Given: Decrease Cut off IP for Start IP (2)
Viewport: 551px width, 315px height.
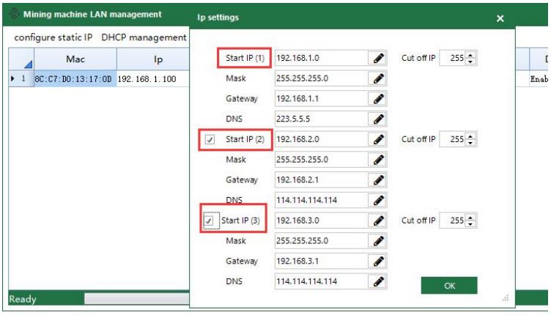Looking at the screenshot, I should (x=470, y=142).
